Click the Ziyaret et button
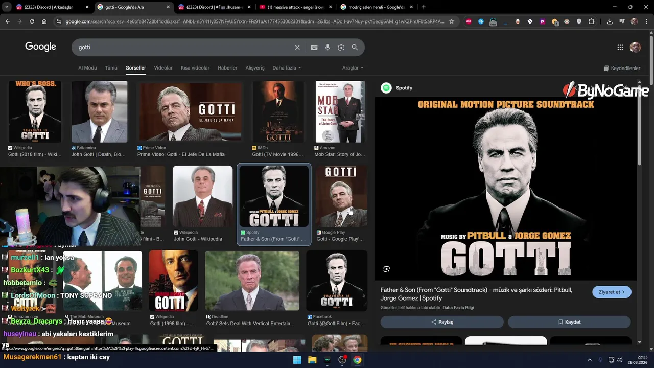Screen dimensions: 654x368 click(612, 292)
